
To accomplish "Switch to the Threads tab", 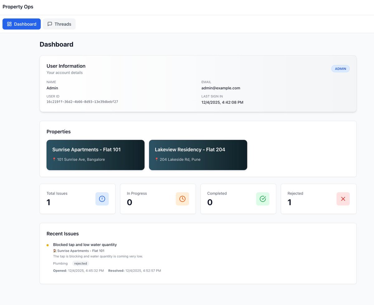I will point(59,24).
